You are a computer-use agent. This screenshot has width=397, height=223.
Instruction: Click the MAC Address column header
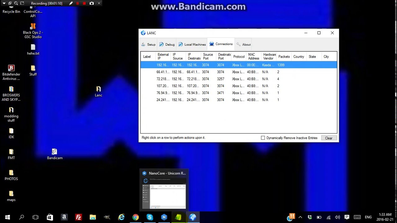pos(254,56)
